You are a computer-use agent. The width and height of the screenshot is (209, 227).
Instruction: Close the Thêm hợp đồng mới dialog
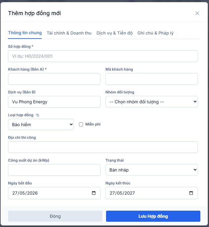tap(197, 13)
